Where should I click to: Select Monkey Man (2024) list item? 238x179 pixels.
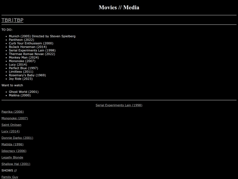24,57
